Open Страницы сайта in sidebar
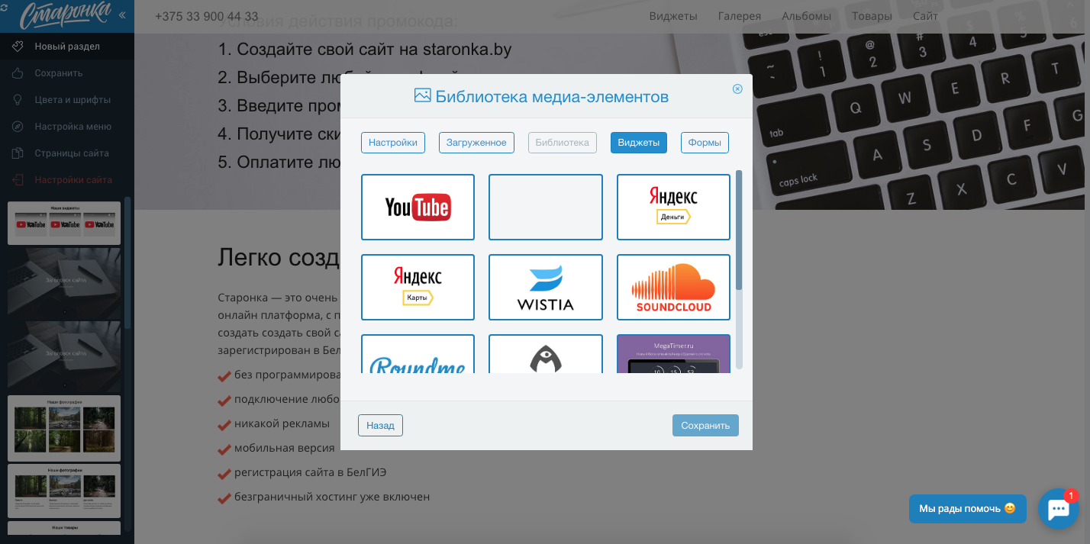 67,153
